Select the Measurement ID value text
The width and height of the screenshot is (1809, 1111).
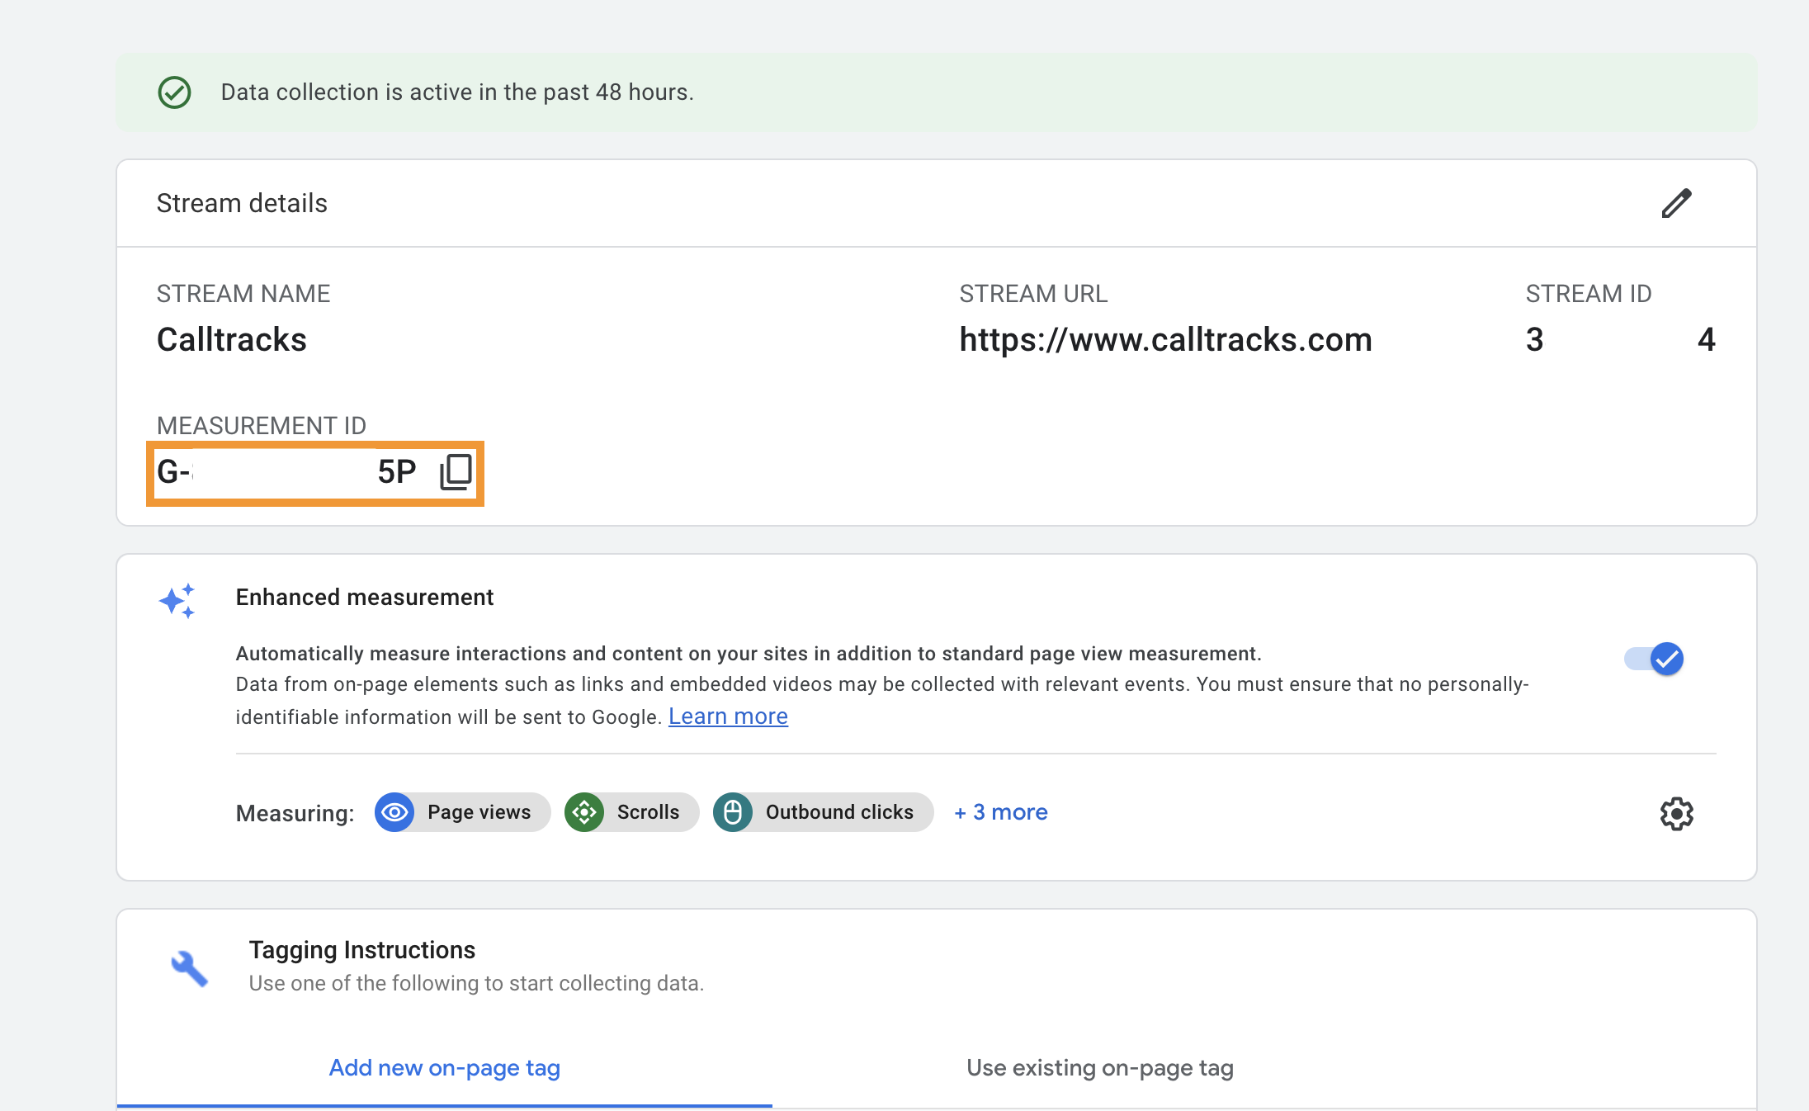pyautogui.click(x=286, y=472)
